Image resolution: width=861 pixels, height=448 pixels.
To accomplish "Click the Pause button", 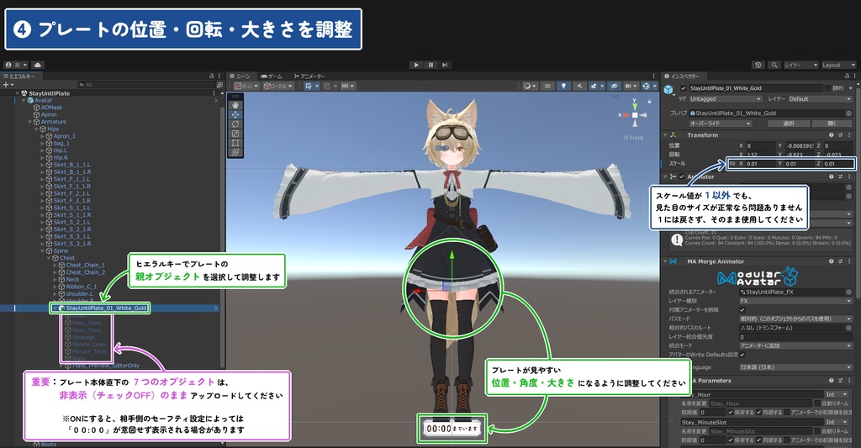I will pos(430,65).
